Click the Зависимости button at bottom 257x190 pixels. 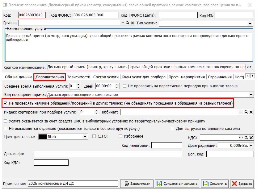[137, 184]
